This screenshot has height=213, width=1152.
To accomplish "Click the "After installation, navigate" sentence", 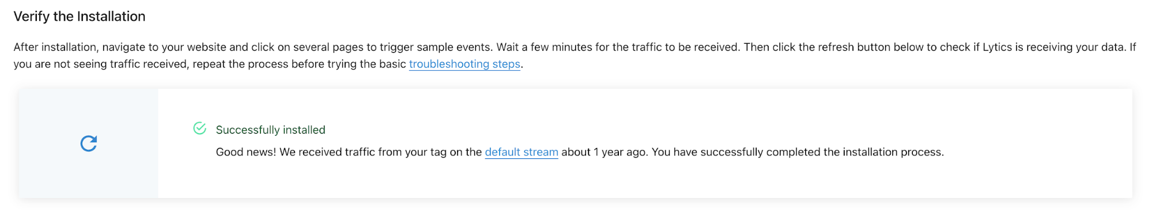I will pos(254,47).
